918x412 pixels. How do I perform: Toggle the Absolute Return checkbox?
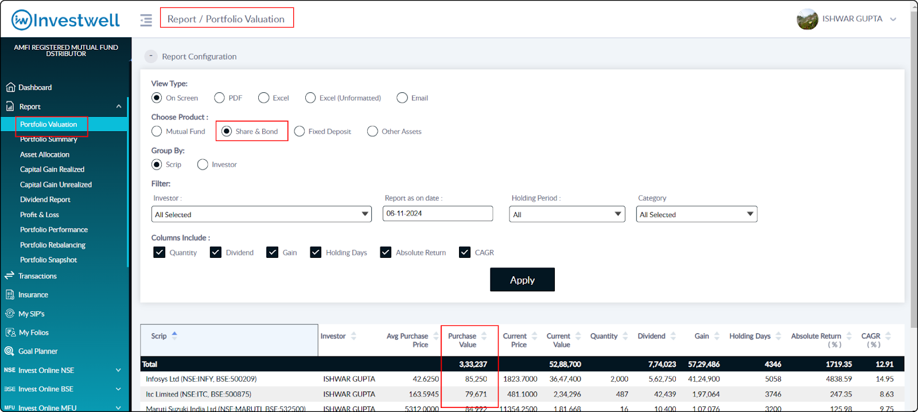pos(386,252)
